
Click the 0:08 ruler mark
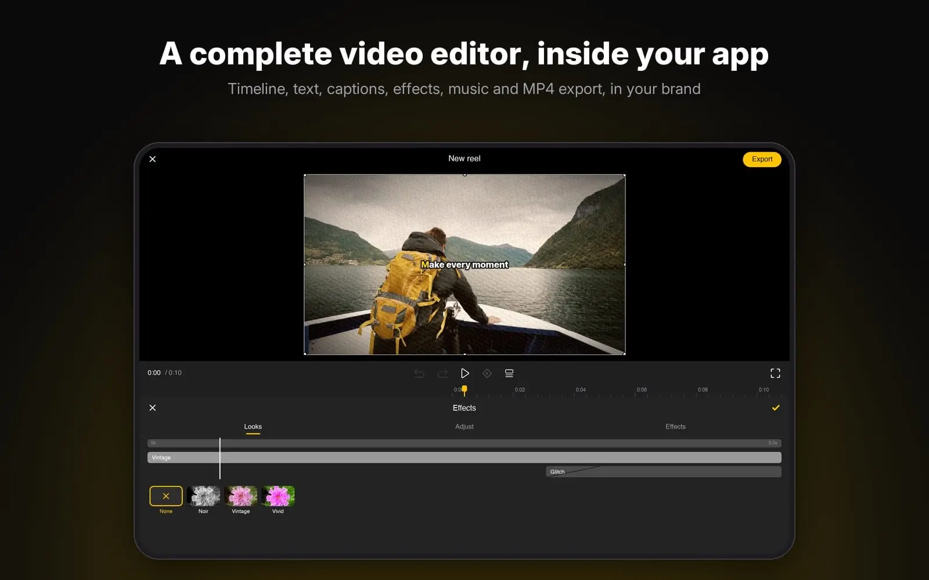coord(703,390)
